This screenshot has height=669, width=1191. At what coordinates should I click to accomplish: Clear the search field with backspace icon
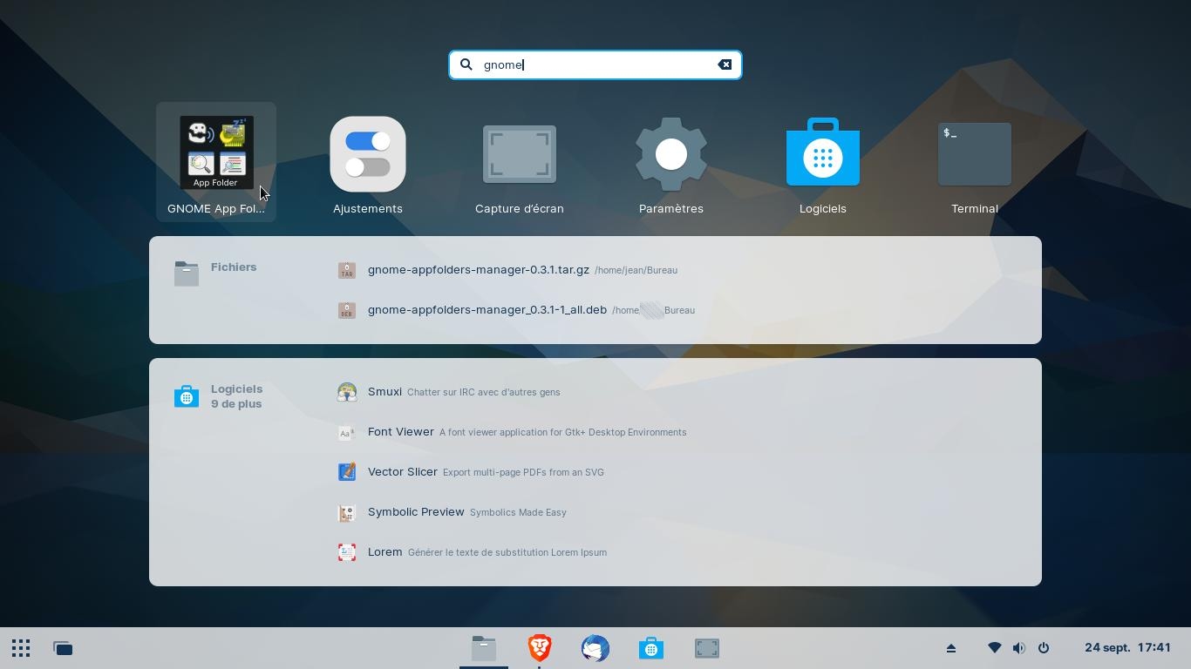(x=725, y=64)
